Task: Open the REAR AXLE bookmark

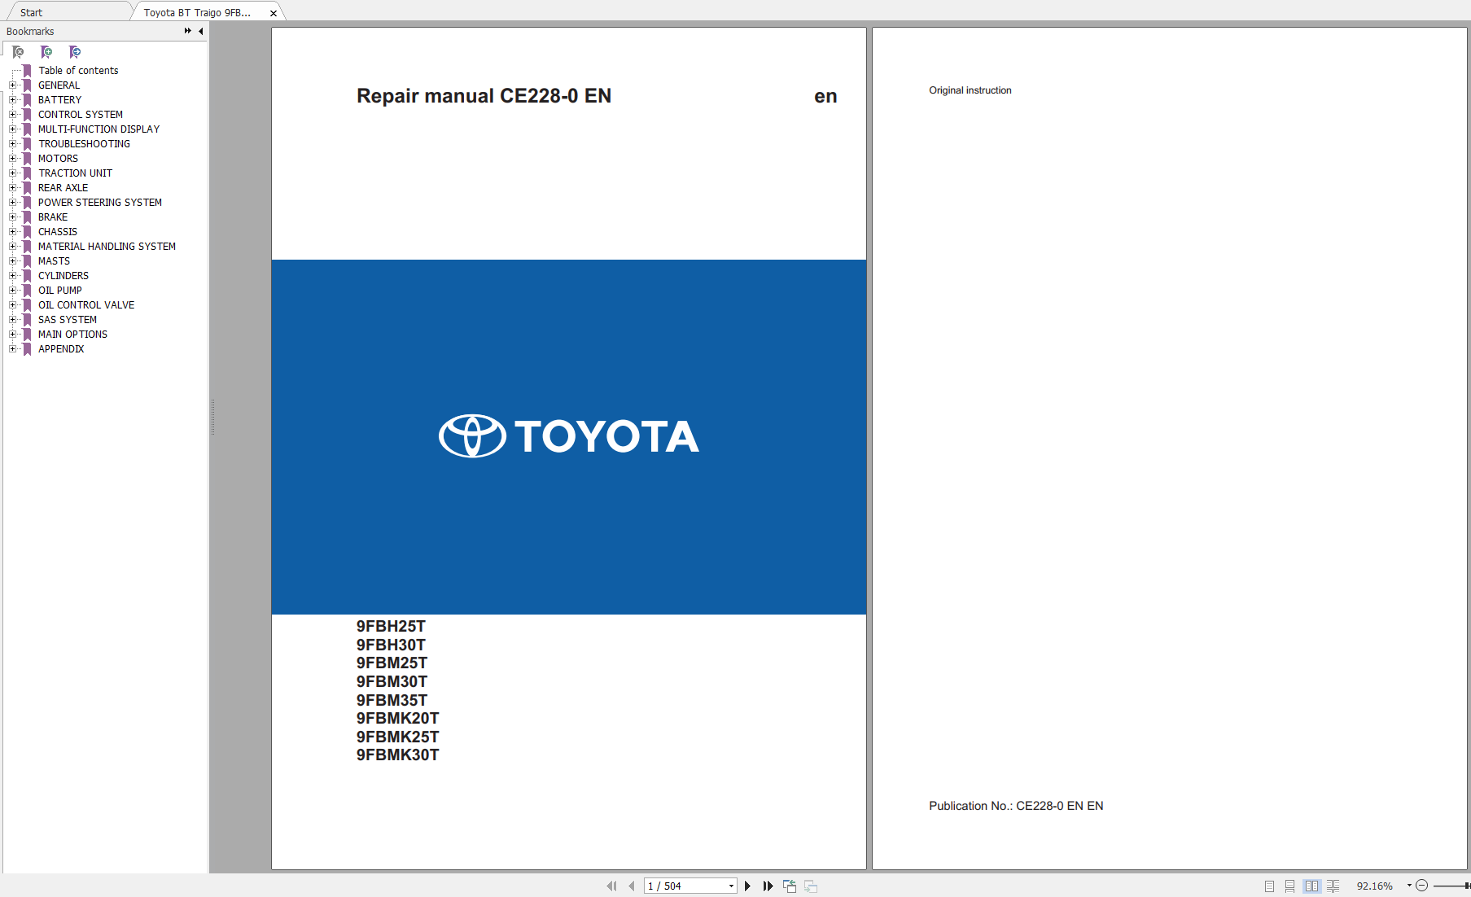Action: 63,188
